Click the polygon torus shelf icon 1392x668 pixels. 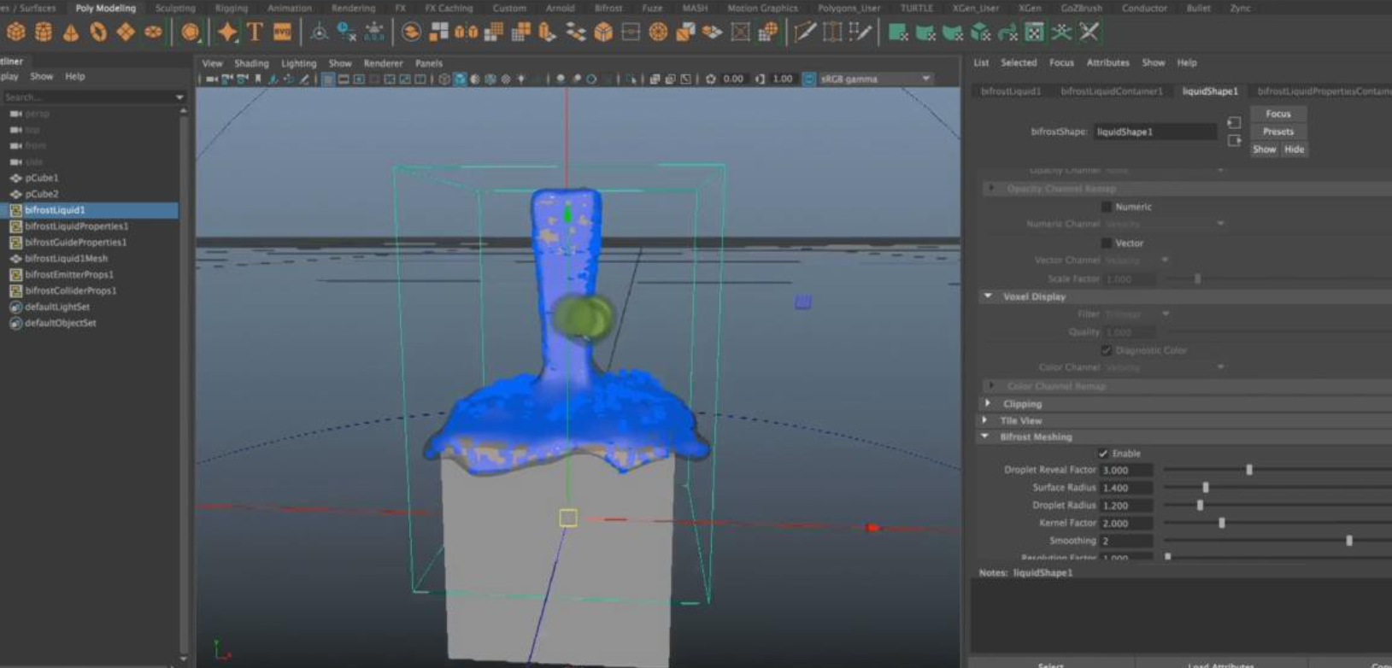click(x=98, y=32)
